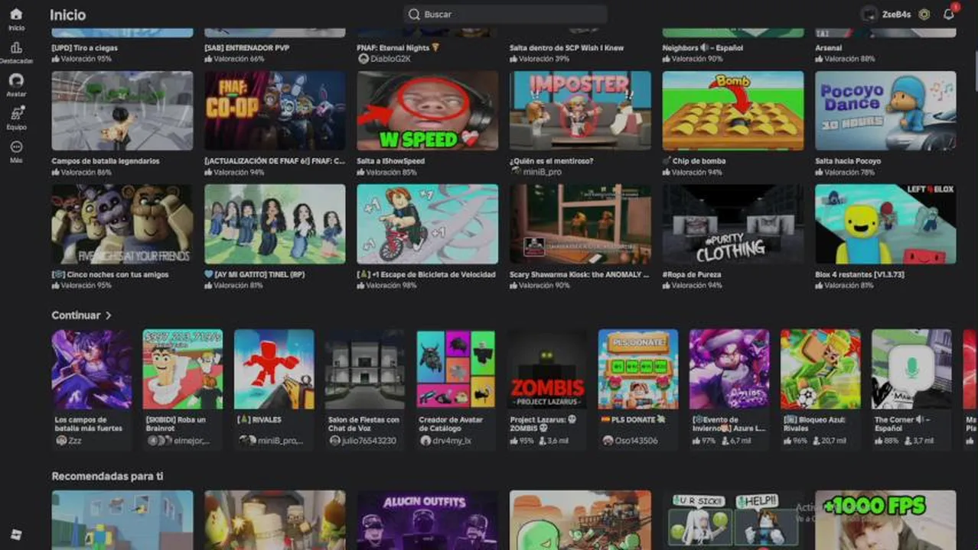Image resolution: width=978 pixels, height=550 pixels.
Task: Open the Left 4 Blox thumbnail
Action: [x=885, y=224]
